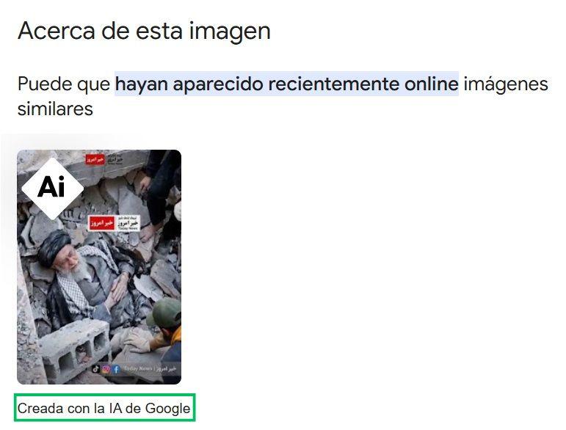Image resolution: width=566 pixels, height=430 pixels.
Task: Click the white diamond Ai badge
Action: (x=53, y=189)
